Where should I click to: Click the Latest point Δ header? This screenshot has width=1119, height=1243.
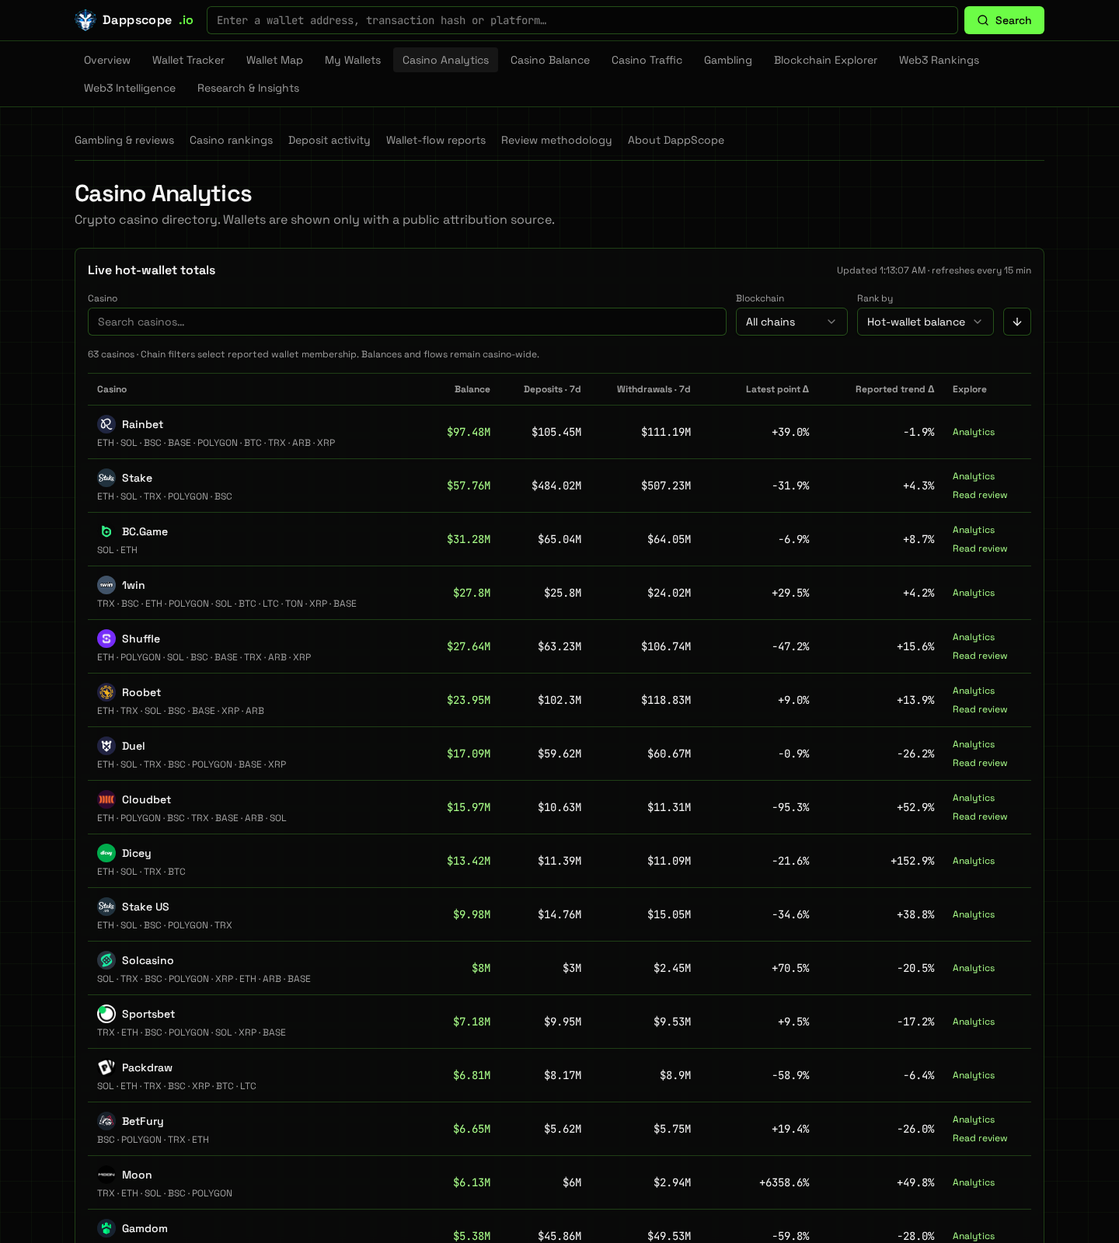click(x=777, y=389)
